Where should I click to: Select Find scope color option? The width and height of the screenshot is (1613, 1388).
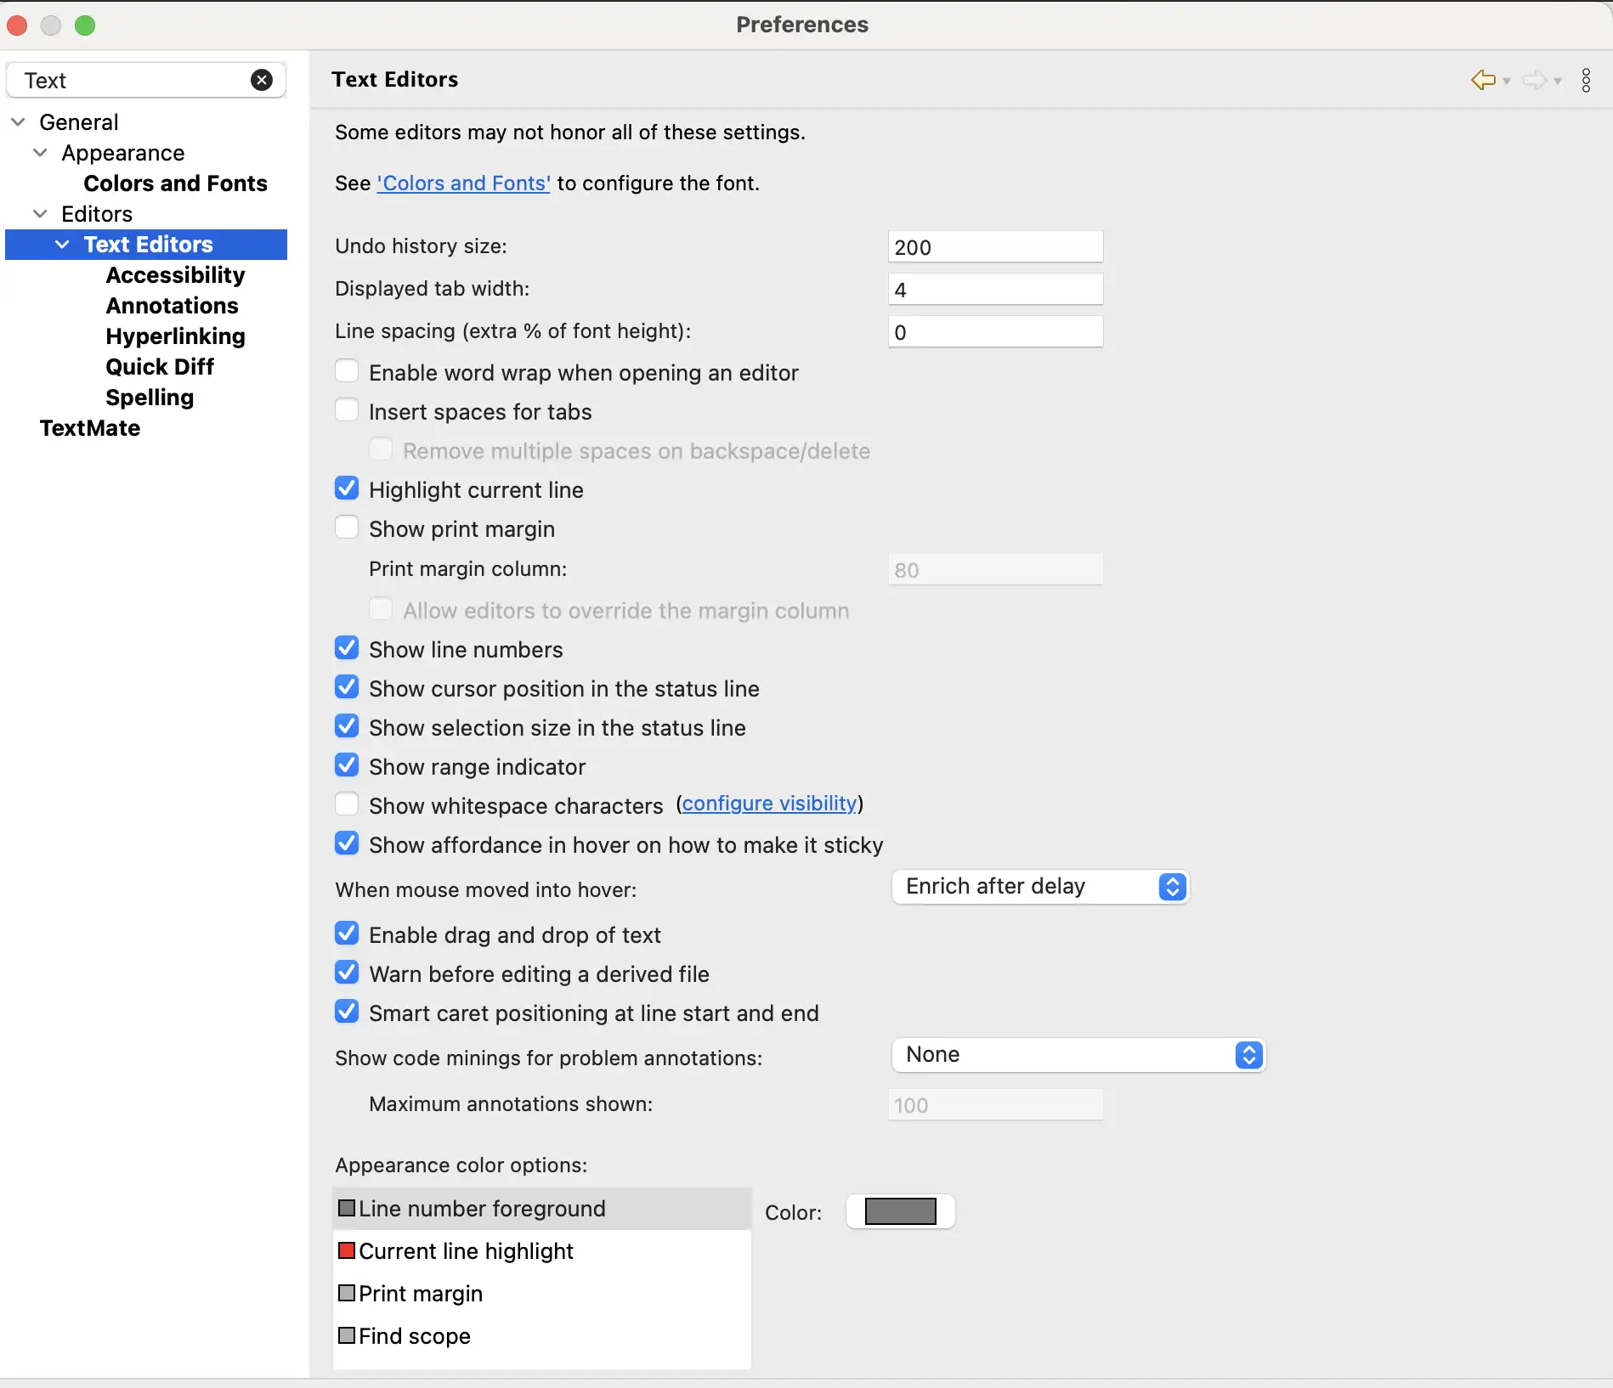pos(414,1336)
